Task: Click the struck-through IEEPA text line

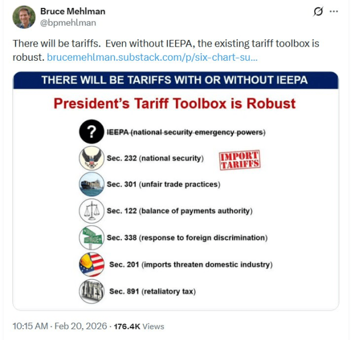Action: click(x=185, y=133)
